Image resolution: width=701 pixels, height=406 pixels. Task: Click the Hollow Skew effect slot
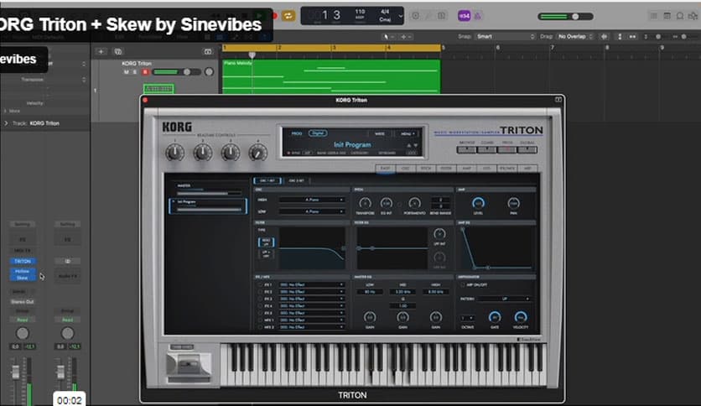coord(23,274)
